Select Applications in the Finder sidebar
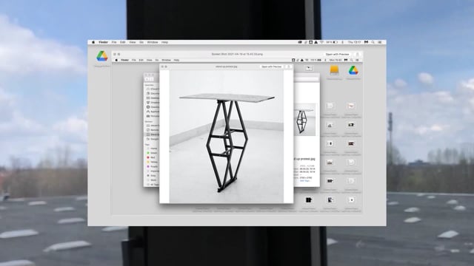The image size is (474, 266). coord(153,112)
